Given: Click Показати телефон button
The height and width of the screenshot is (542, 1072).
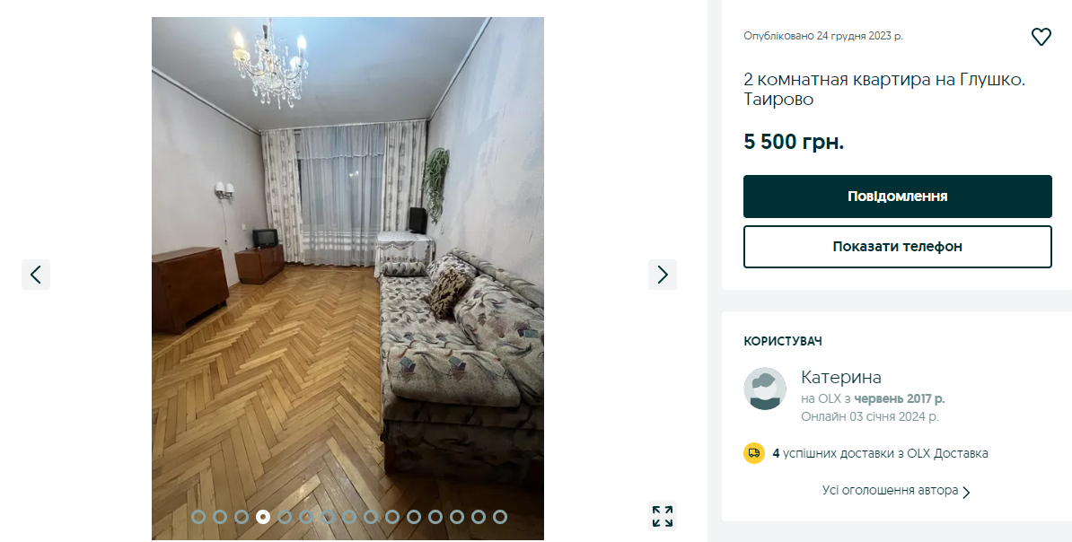Looking at the screenshot, I should click(898, 247).
